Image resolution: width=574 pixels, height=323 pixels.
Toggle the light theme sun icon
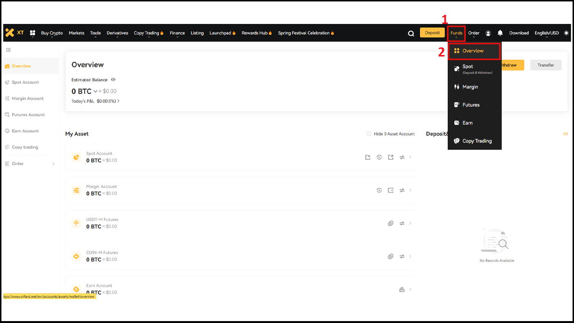[566, 33]
